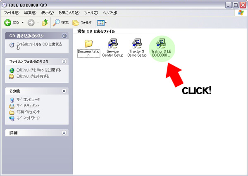
Task: Click the CD 書き込みのタスク header text
Action: 26,36
